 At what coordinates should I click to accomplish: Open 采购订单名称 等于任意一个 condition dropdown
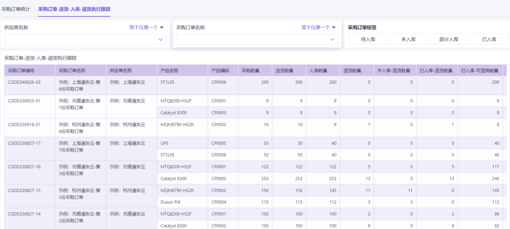[318, 27]
